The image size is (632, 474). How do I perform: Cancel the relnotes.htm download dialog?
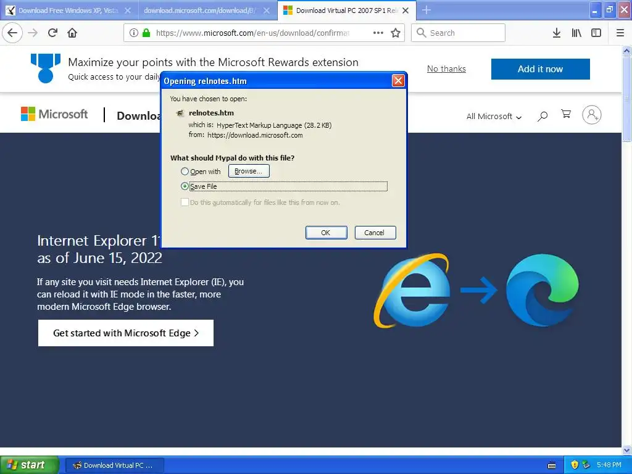(375, 233)
